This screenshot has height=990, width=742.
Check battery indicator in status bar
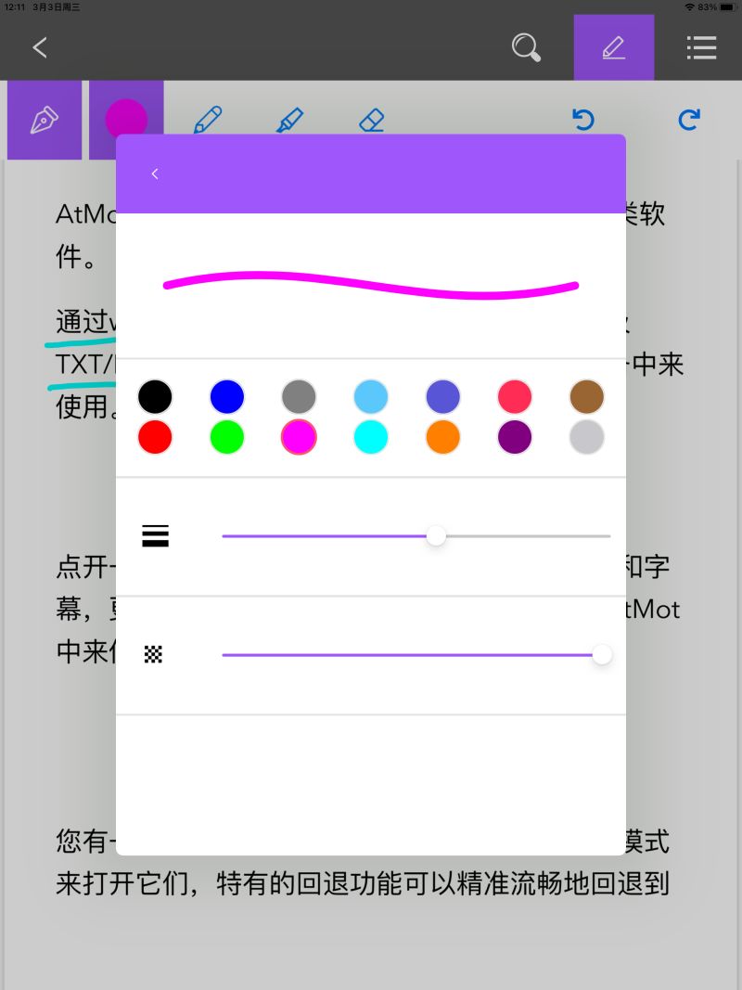[727, 6]
